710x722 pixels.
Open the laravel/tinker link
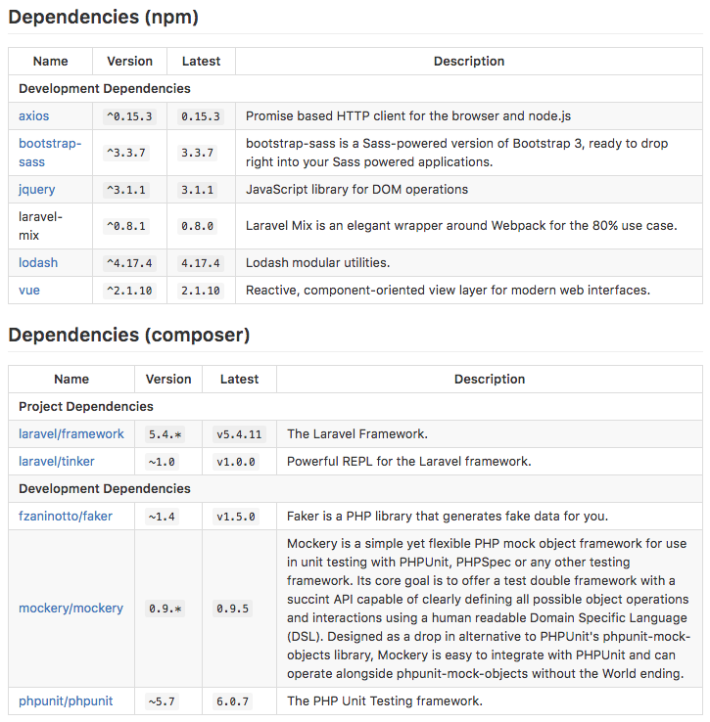pyautogui.click(x=57, y=462)
